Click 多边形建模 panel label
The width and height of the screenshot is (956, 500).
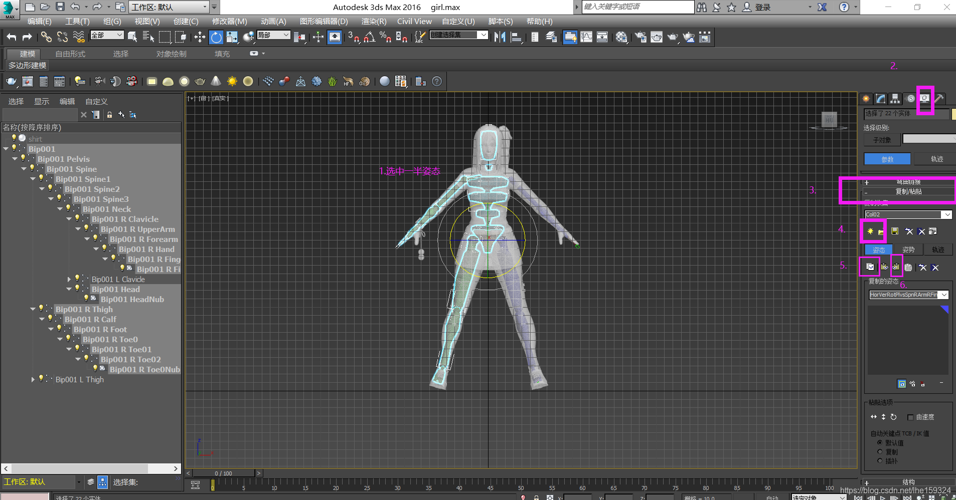[x=27, y=66]
